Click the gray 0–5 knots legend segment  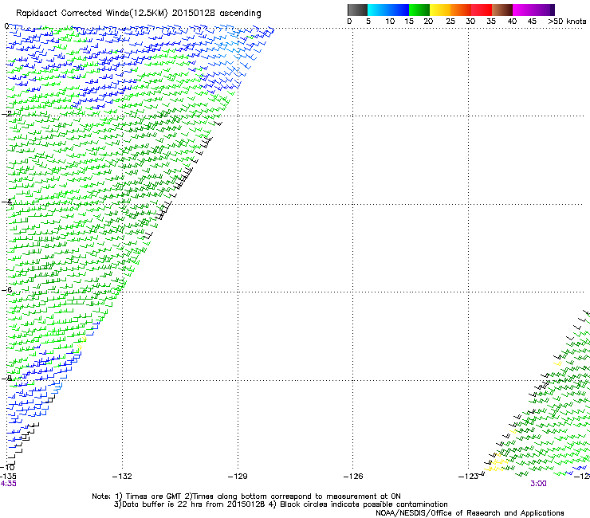click(357, 10)
